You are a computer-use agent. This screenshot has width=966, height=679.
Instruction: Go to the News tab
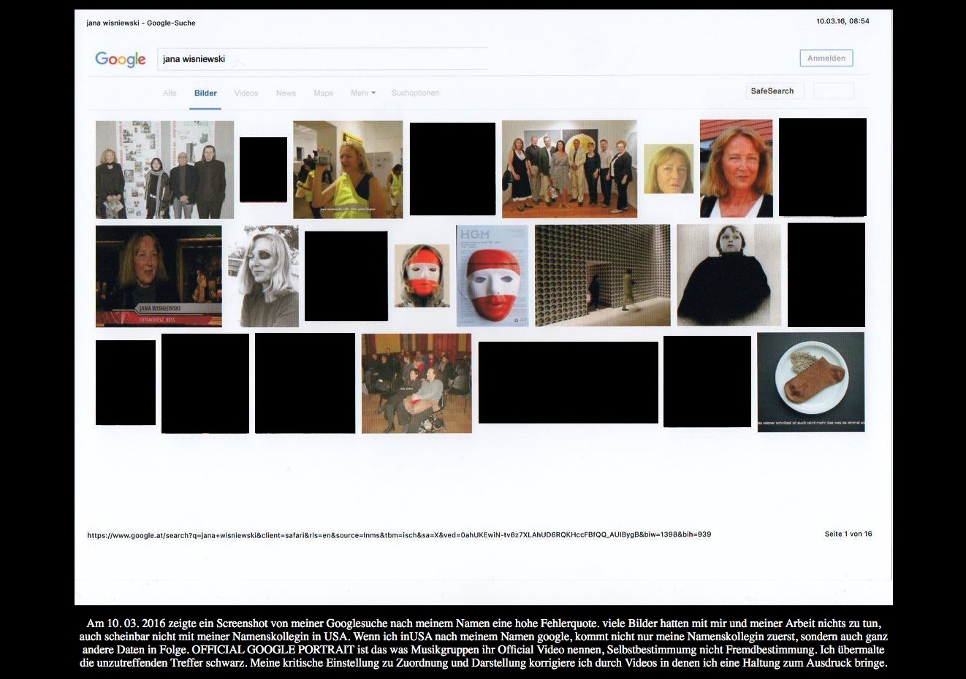point(286,93)
